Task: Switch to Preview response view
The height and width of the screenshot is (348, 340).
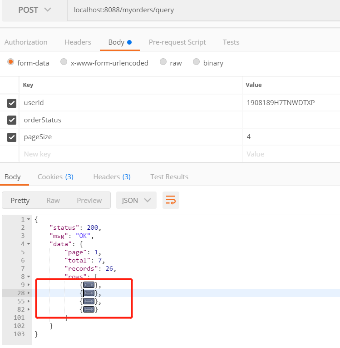Action: 89,200
